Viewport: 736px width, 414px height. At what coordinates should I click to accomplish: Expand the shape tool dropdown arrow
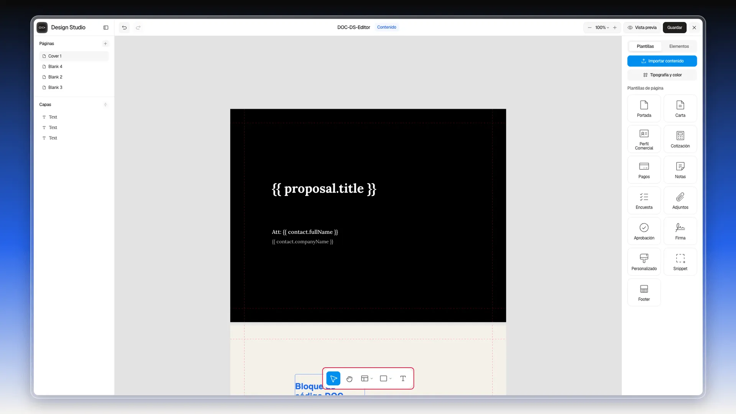391,379
